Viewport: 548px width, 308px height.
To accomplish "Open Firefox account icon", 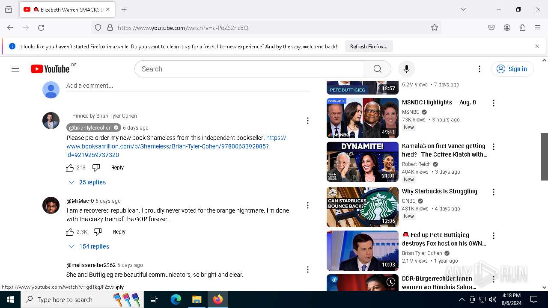I will pyautogui.click(x=507, y=27).
